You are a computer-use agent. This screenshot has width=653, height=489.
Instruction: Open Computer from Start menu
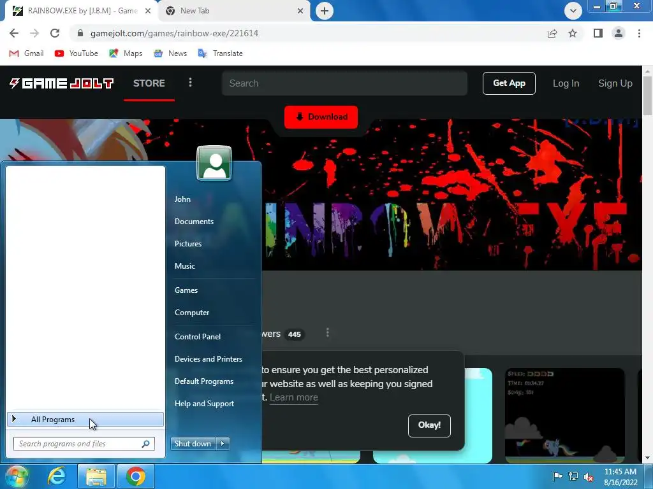[x=191, y=313]
